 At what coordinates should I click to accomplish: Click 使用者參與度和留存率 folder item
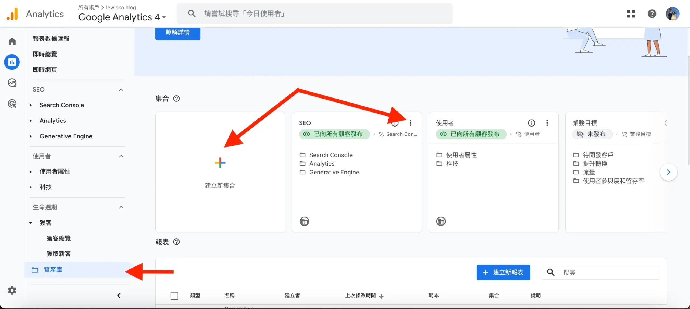point(609,181)
